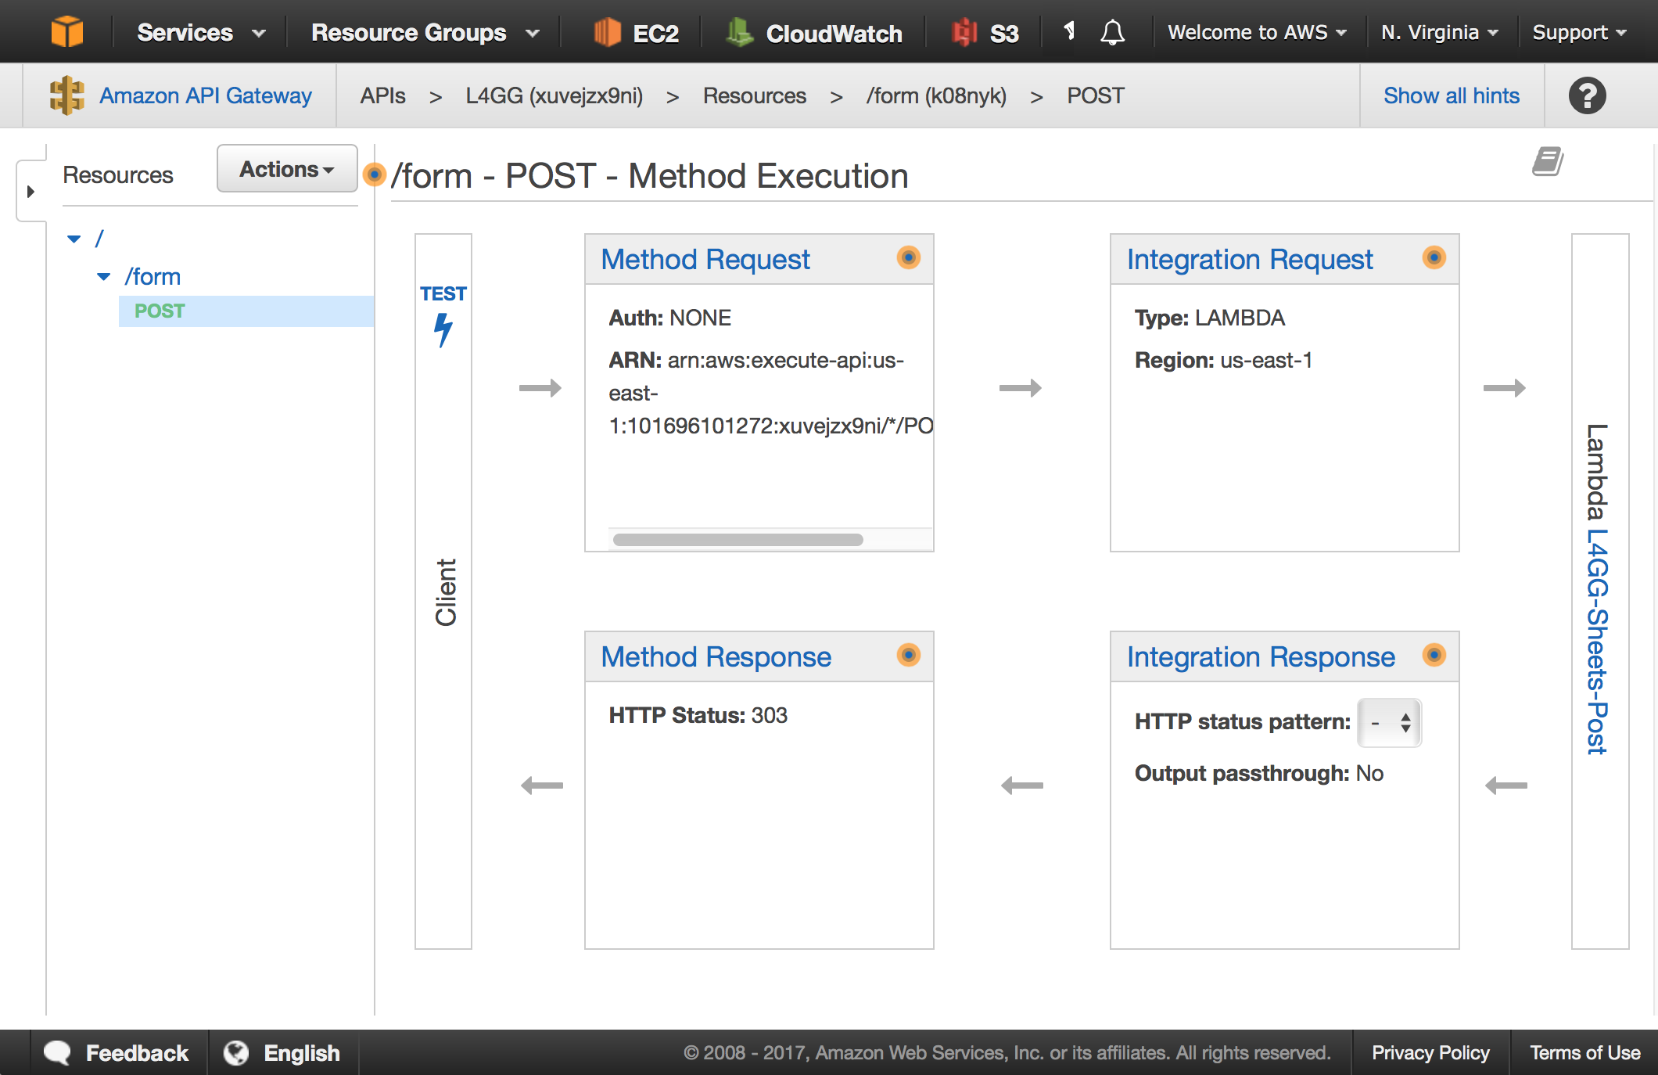Open the Lambda L4GG-Sheets-Post function link
Image resolution: width=1658 pixels, height=1075 pixels.
[x=1597, y=642]
